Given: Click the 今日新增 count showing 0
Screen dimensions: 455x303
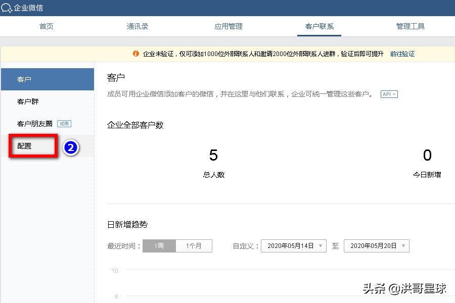Looking at the screenshot, I should click(427, 156).
